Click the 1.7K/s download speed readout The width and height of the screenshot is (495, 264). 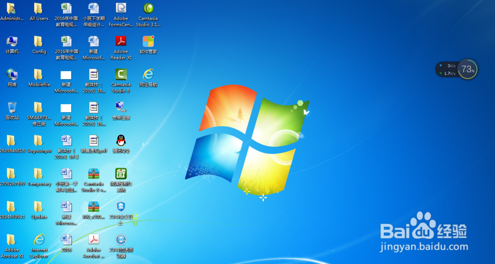[450, 74]
